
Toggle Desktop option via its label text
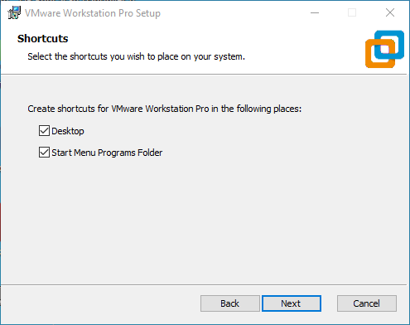click(68, 131)
